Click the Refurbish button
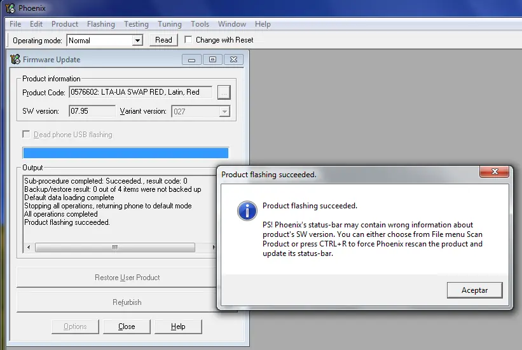 click(116, 302)
